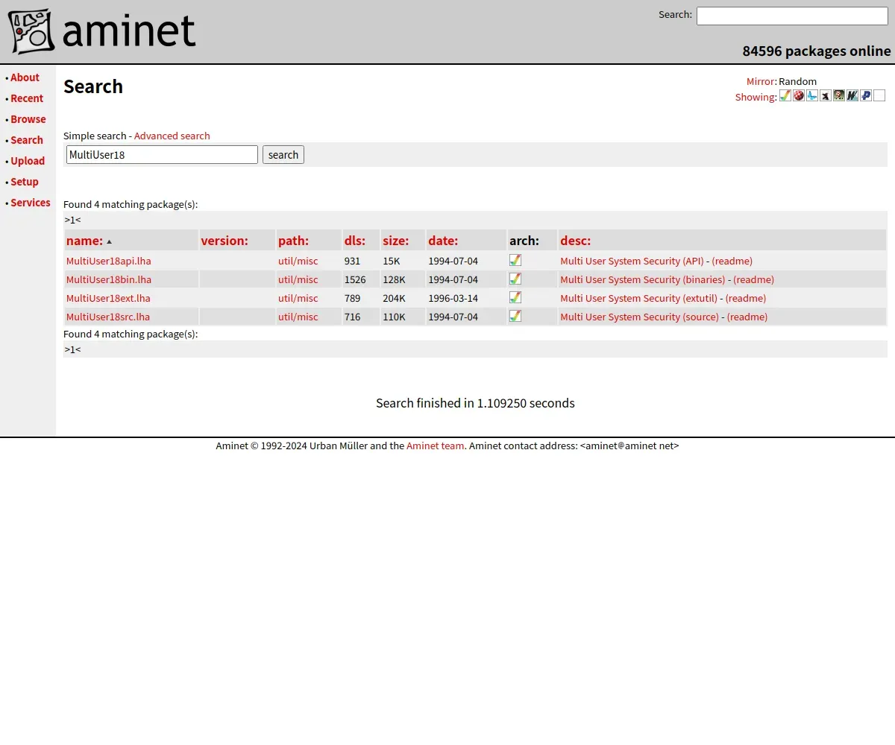Open util/misc path in MultiUser18api.lha row
895x745 pixels.
(298, 261)
